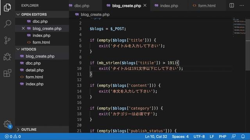Open the Explorer view in activity bar
The image size is (250, 140).
point(7,7)
